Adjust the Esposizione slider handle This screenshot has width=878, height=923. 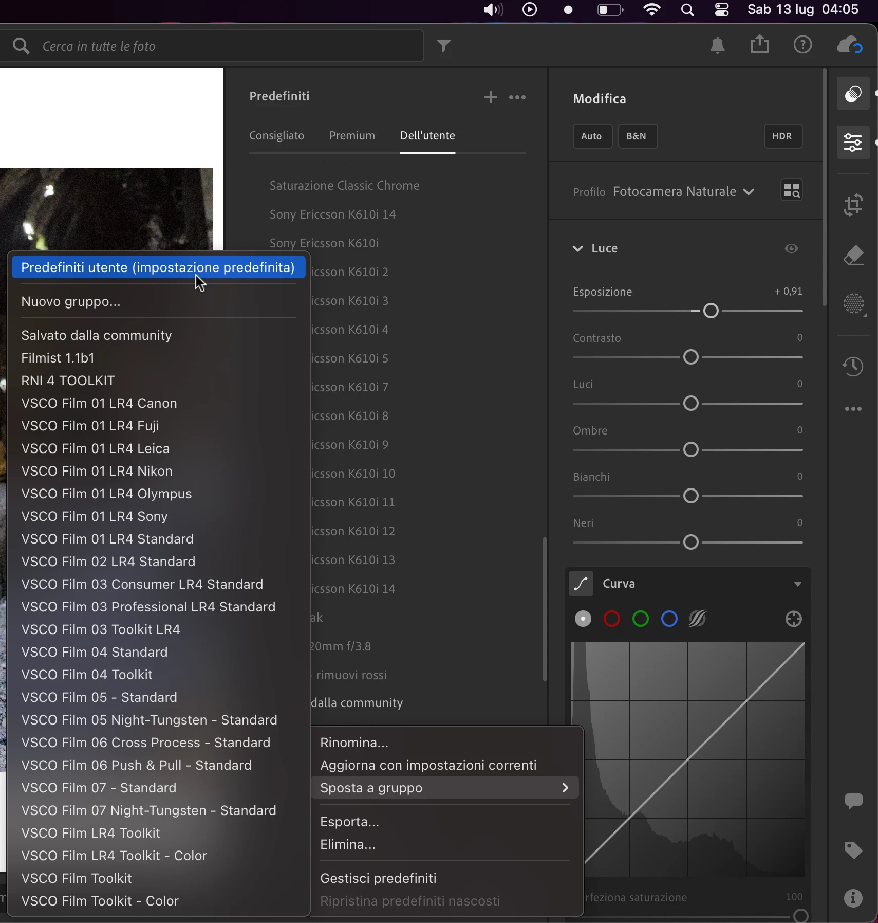(711, 311)
